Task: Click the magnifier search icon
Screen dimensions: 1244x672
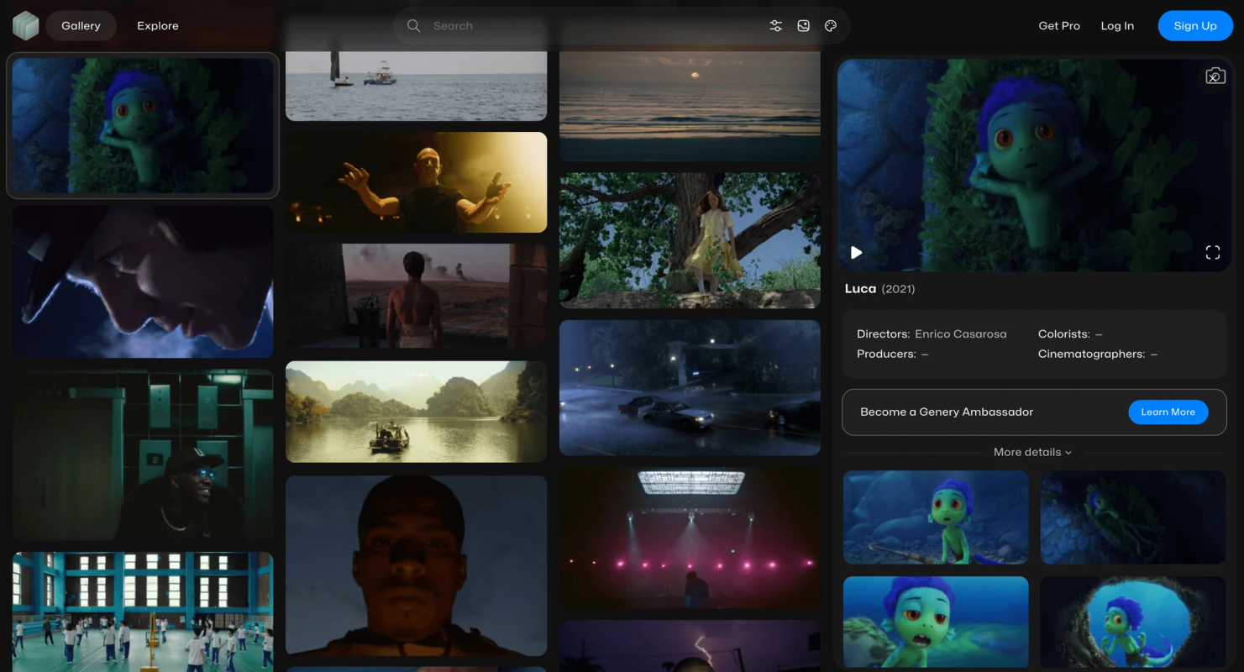Action: click(413, 26)
